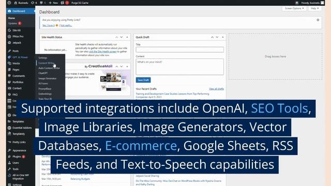Screen dimensions: 331x186
Task: Visit the Businedu site home link
Action: tap(21, 3)
